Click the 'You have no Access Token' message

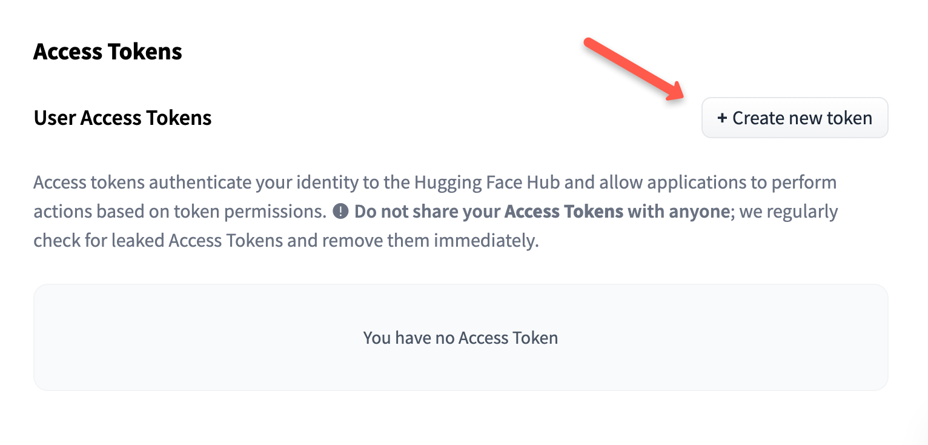[x=460, y=338]
